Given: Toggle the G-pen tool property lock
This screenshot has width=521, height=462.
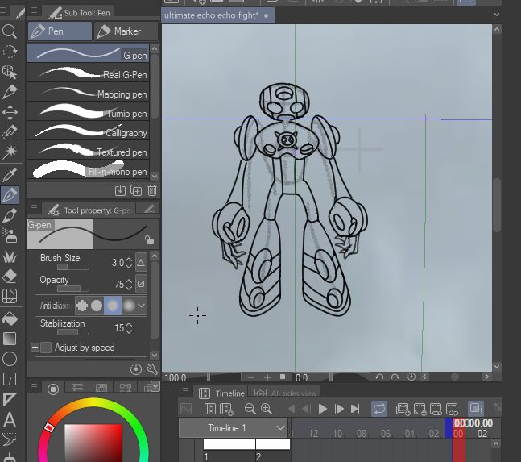Looking at the screenshot, I should (149, 239).
